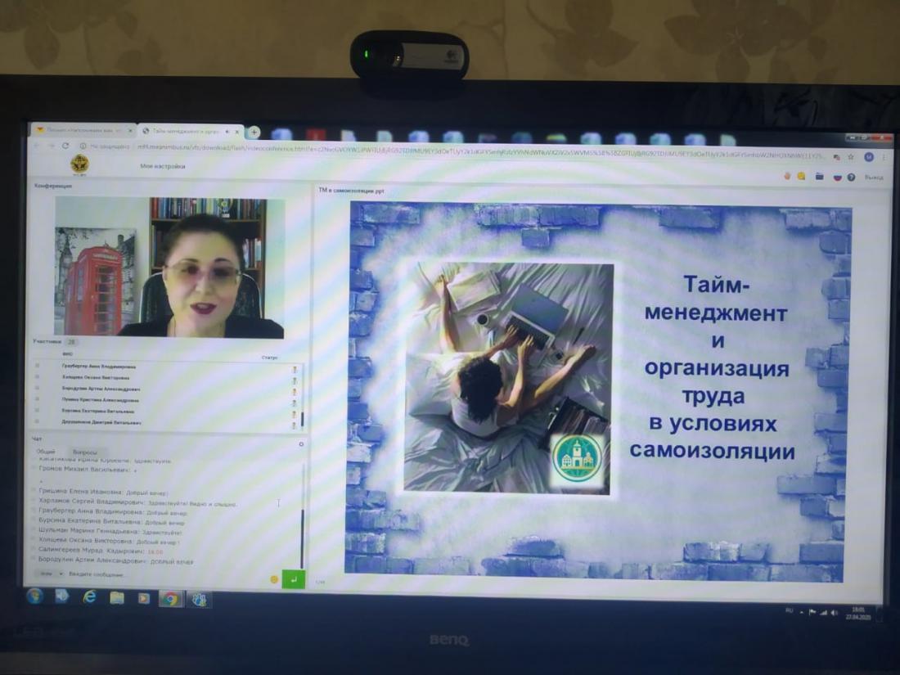The height and width of the screenshot is (675, 900).
Task: Raise hand with the hand icon
Action: [787, 176]
